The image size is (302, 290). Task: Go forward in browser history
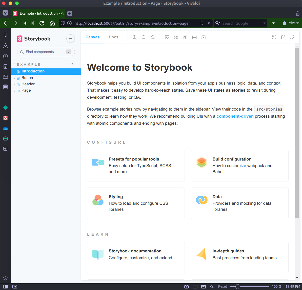coord(16,23)
